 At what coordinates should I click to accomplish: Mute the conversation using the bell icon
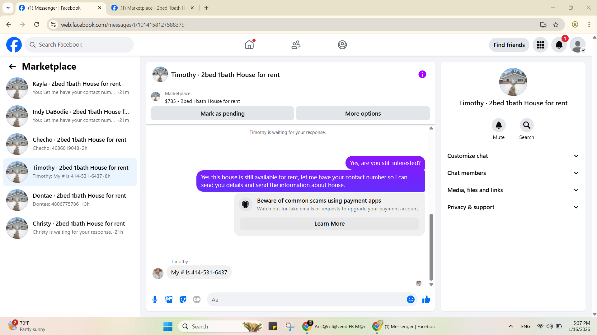click(499, 125)
